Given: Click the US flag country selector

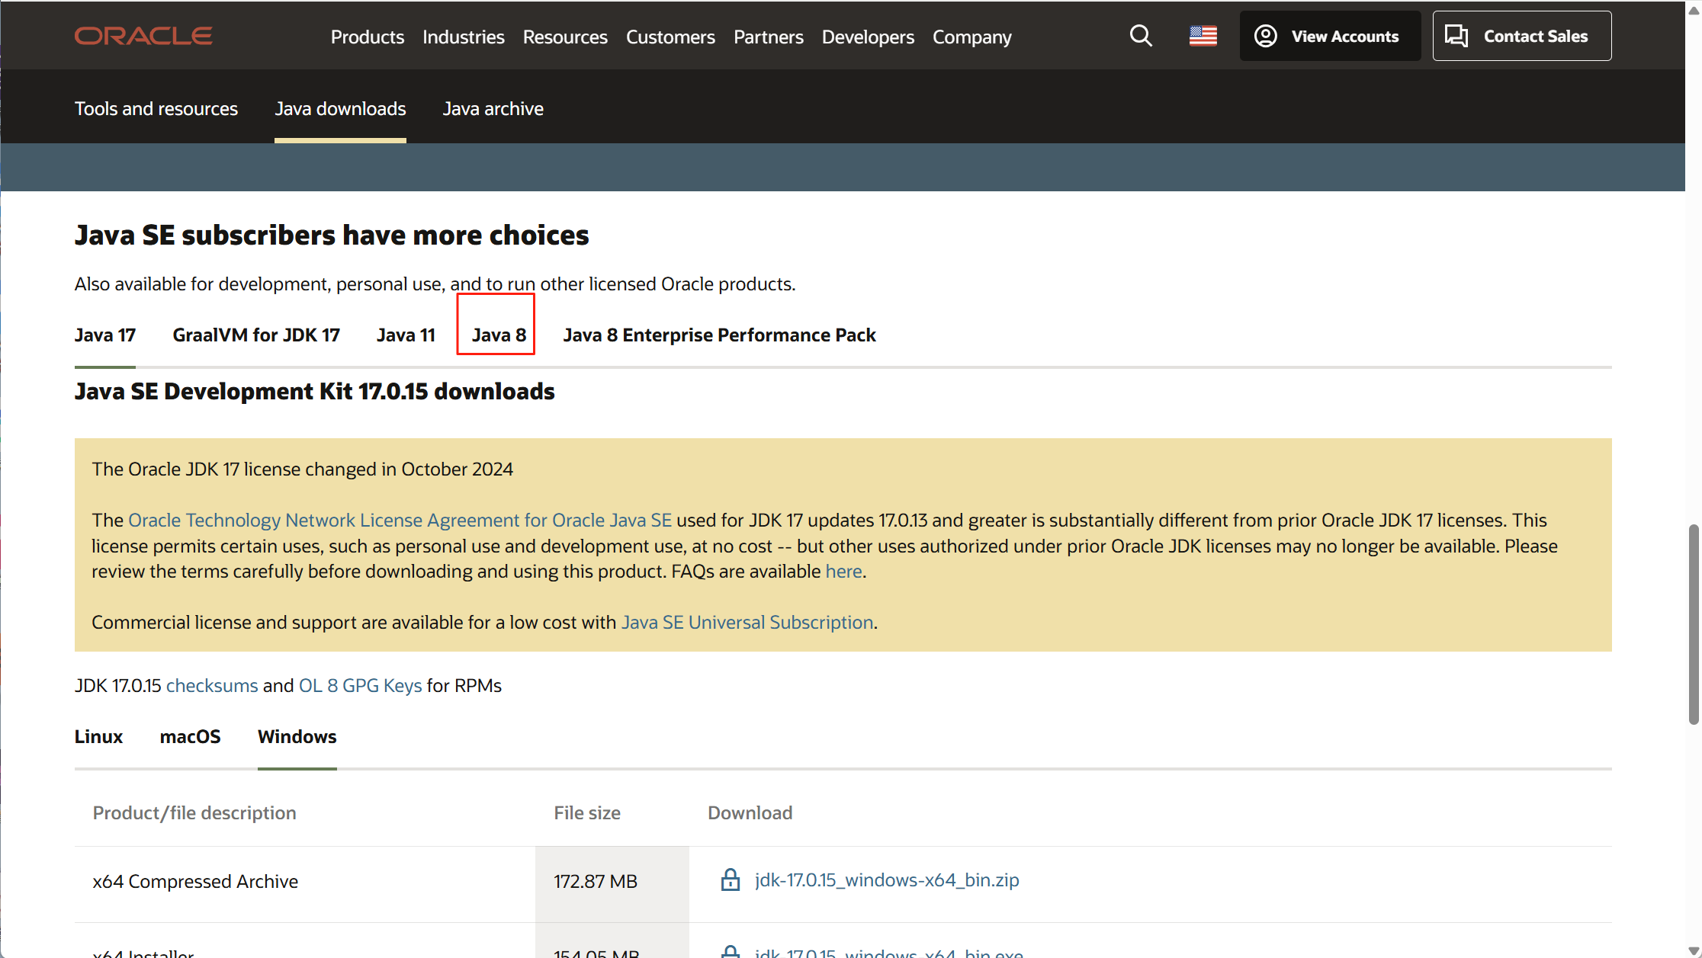Looking at the screenshot, I should (1203, 36).
